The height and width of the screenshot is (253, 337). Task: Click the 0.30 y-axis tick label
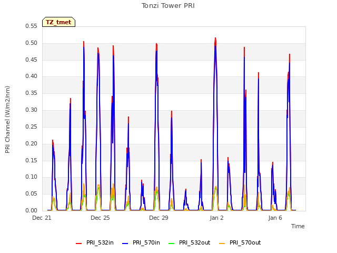(31, 110)
